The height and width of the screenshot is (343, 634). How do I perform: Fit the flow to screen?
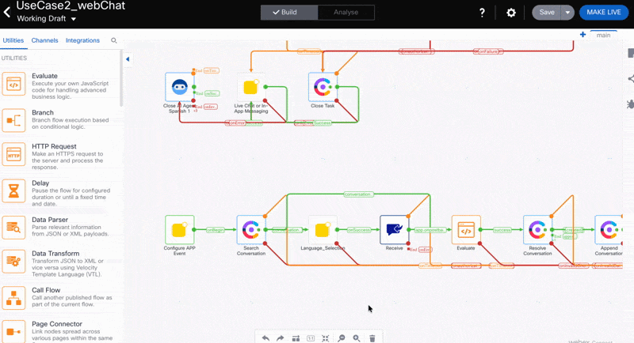click(326, 338)
